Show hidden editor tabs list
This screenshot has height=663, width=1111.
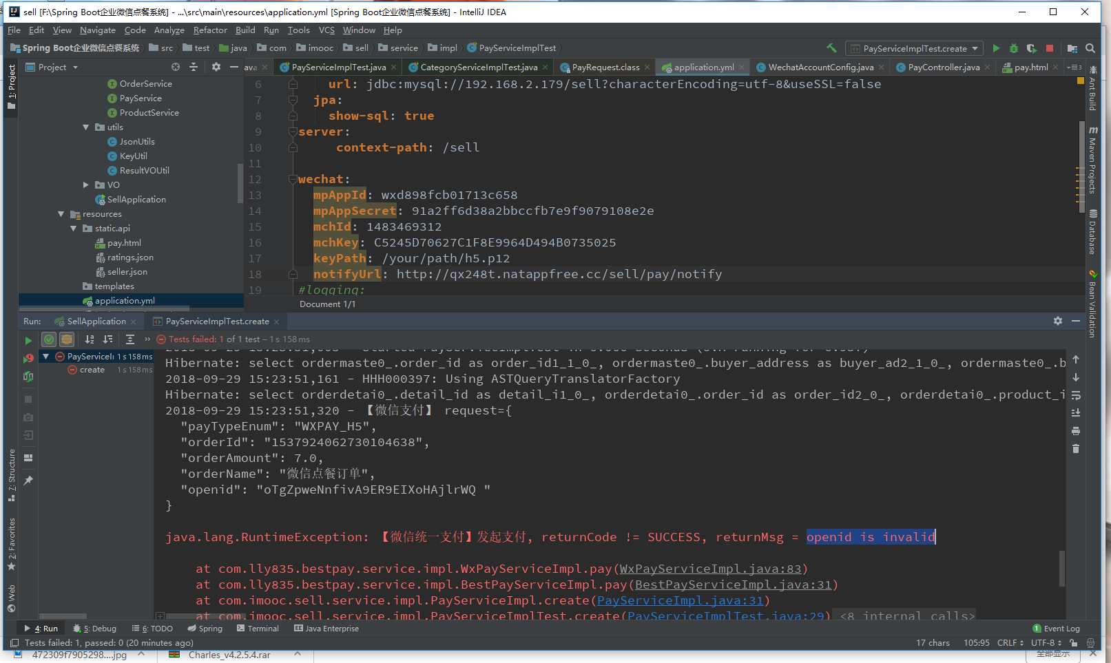pos(1074,67)
